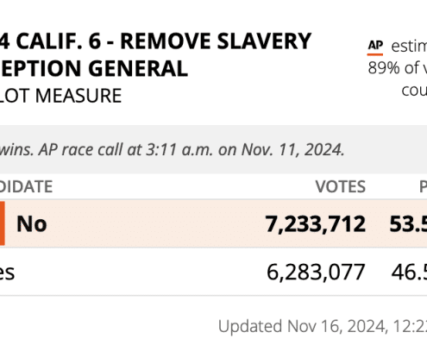The height and width of the screenshot is (345, 427).
Task: Click the Nov. 11, 2024 race call date
Action: click(292, 149)
